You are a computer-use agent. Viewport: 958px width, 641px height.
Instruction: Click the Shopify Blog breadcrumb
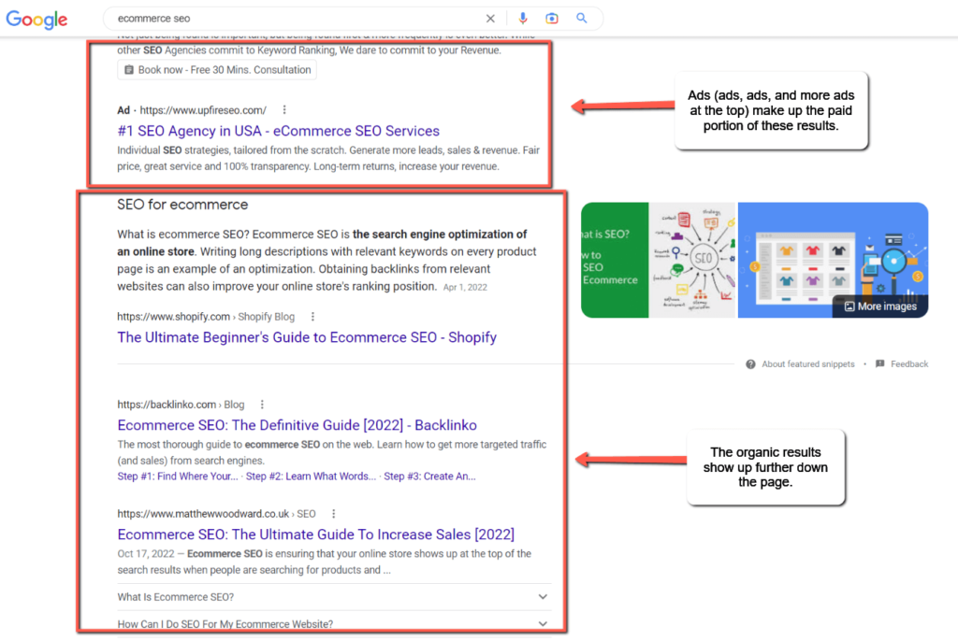pyautogui.click(x=266, y=316)
